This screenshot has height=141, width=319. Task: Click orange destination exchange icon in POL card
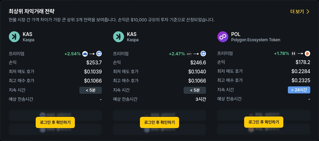click(x=307, y=54)
